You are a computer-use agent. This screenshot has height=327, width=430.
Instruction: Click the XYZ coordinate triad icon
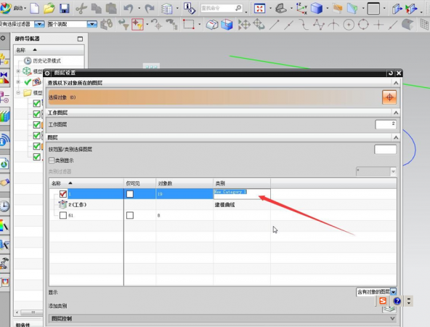pos(301,9)
